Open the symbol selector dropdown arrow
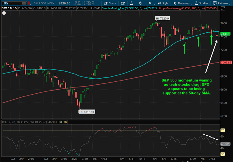 [x=24, y=3]
